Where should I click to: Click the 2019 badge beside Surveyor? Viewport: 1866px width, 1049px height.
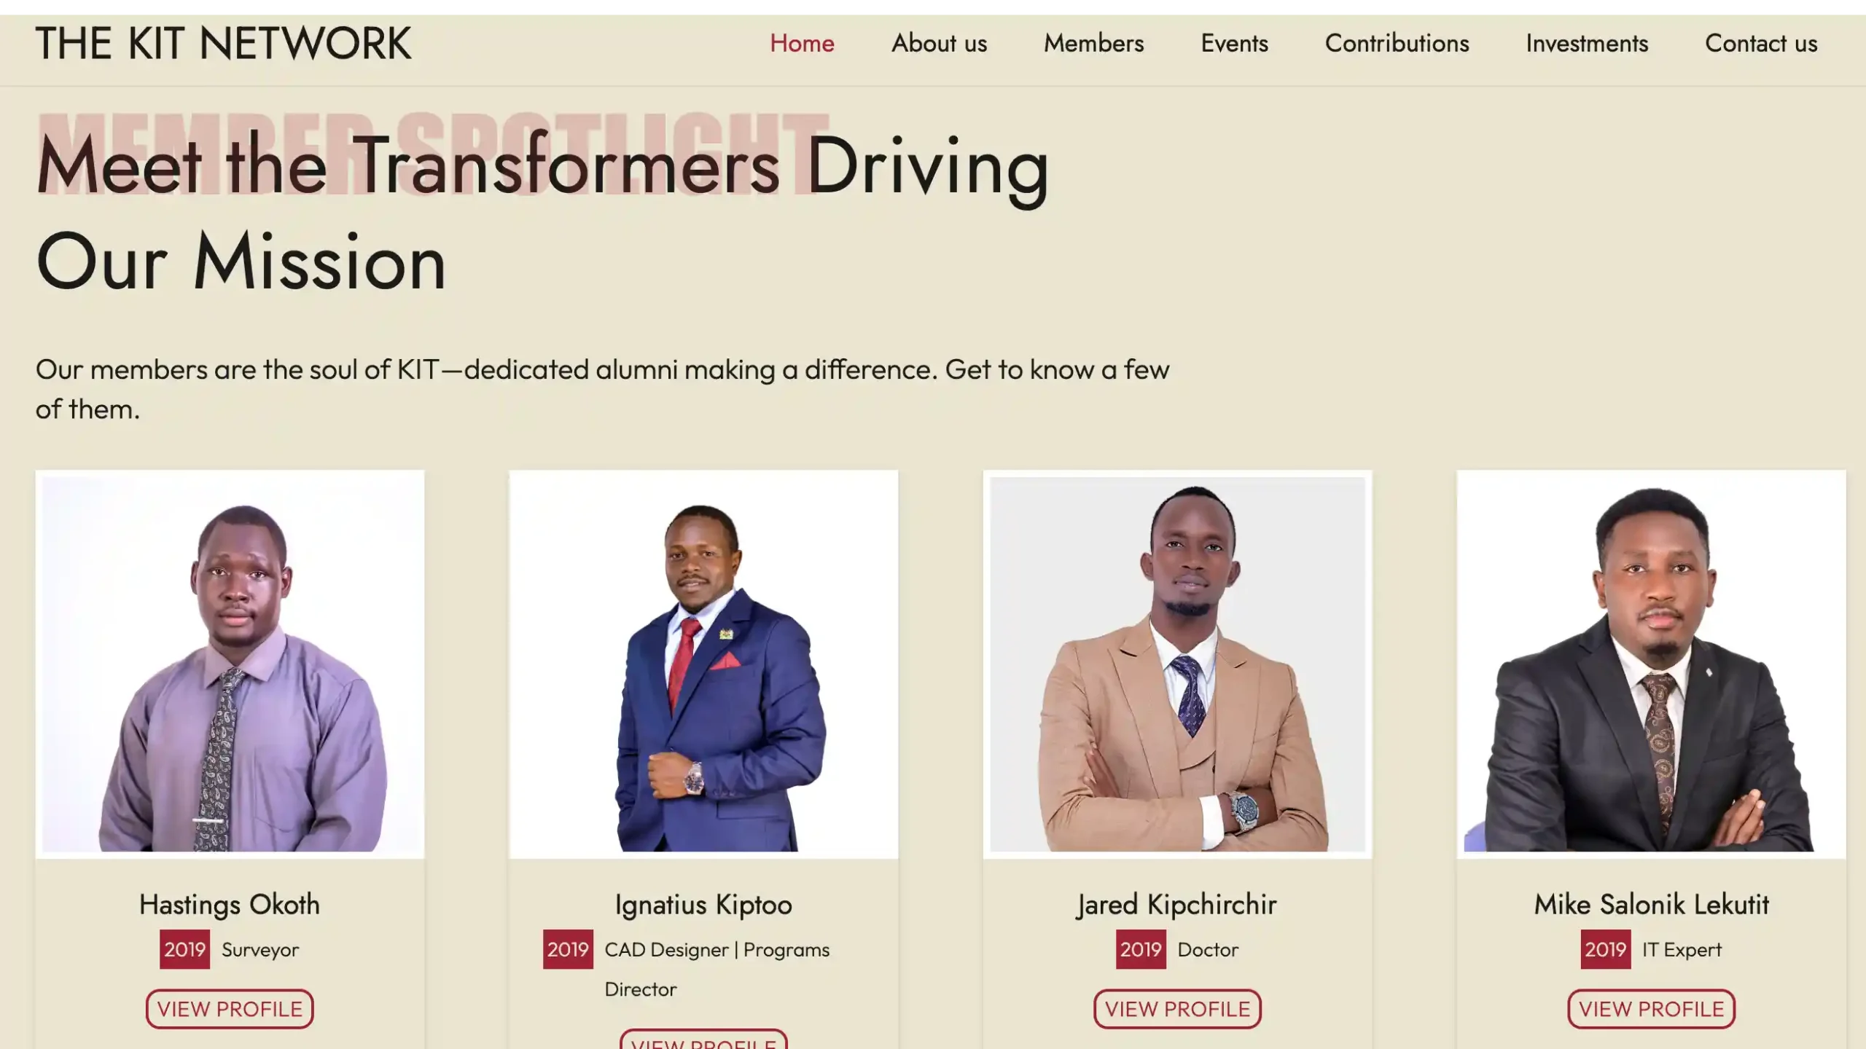[x=184, y=949]
